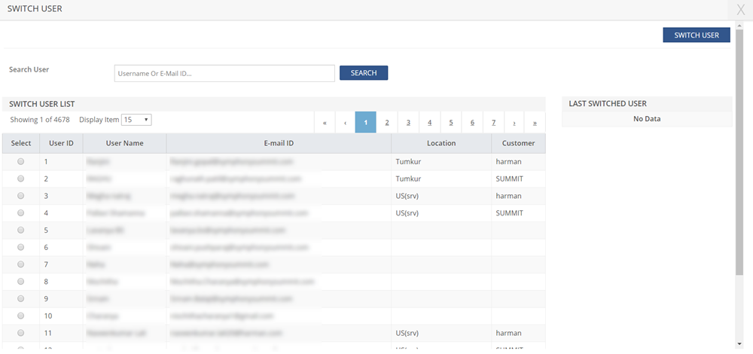The width and height of the screenshot is (753, 354).
Task: Click the SEARCH button
Action: pyautogui.click(x=364, y=73)
